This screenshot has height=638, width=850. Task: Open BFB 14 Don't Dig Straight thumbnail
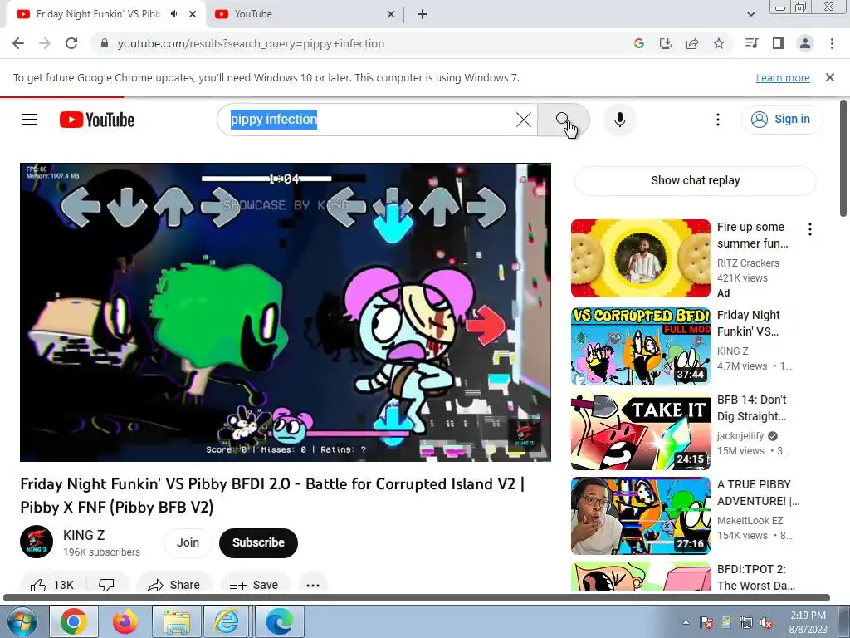pos(640,431)
